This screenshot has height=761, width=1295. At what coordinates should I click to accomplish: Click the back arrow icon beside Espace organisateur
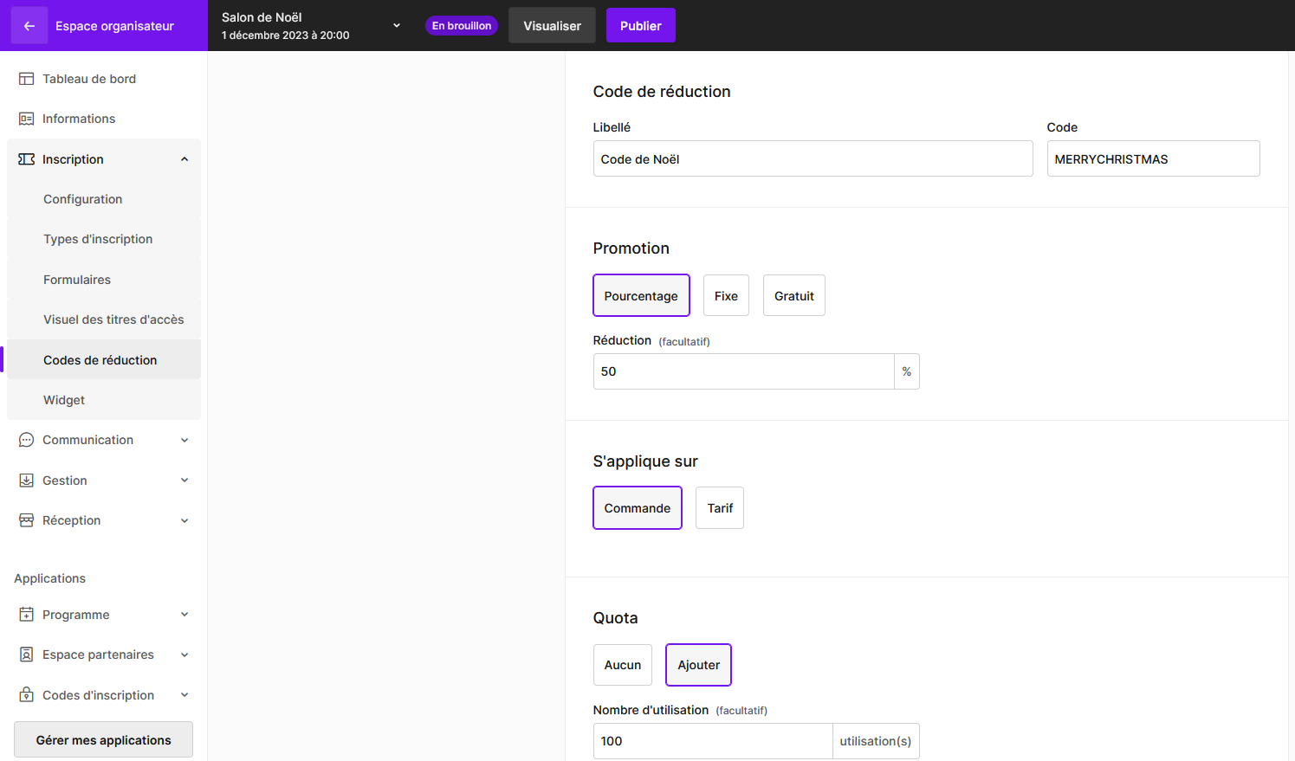click(x=29, y=26)
